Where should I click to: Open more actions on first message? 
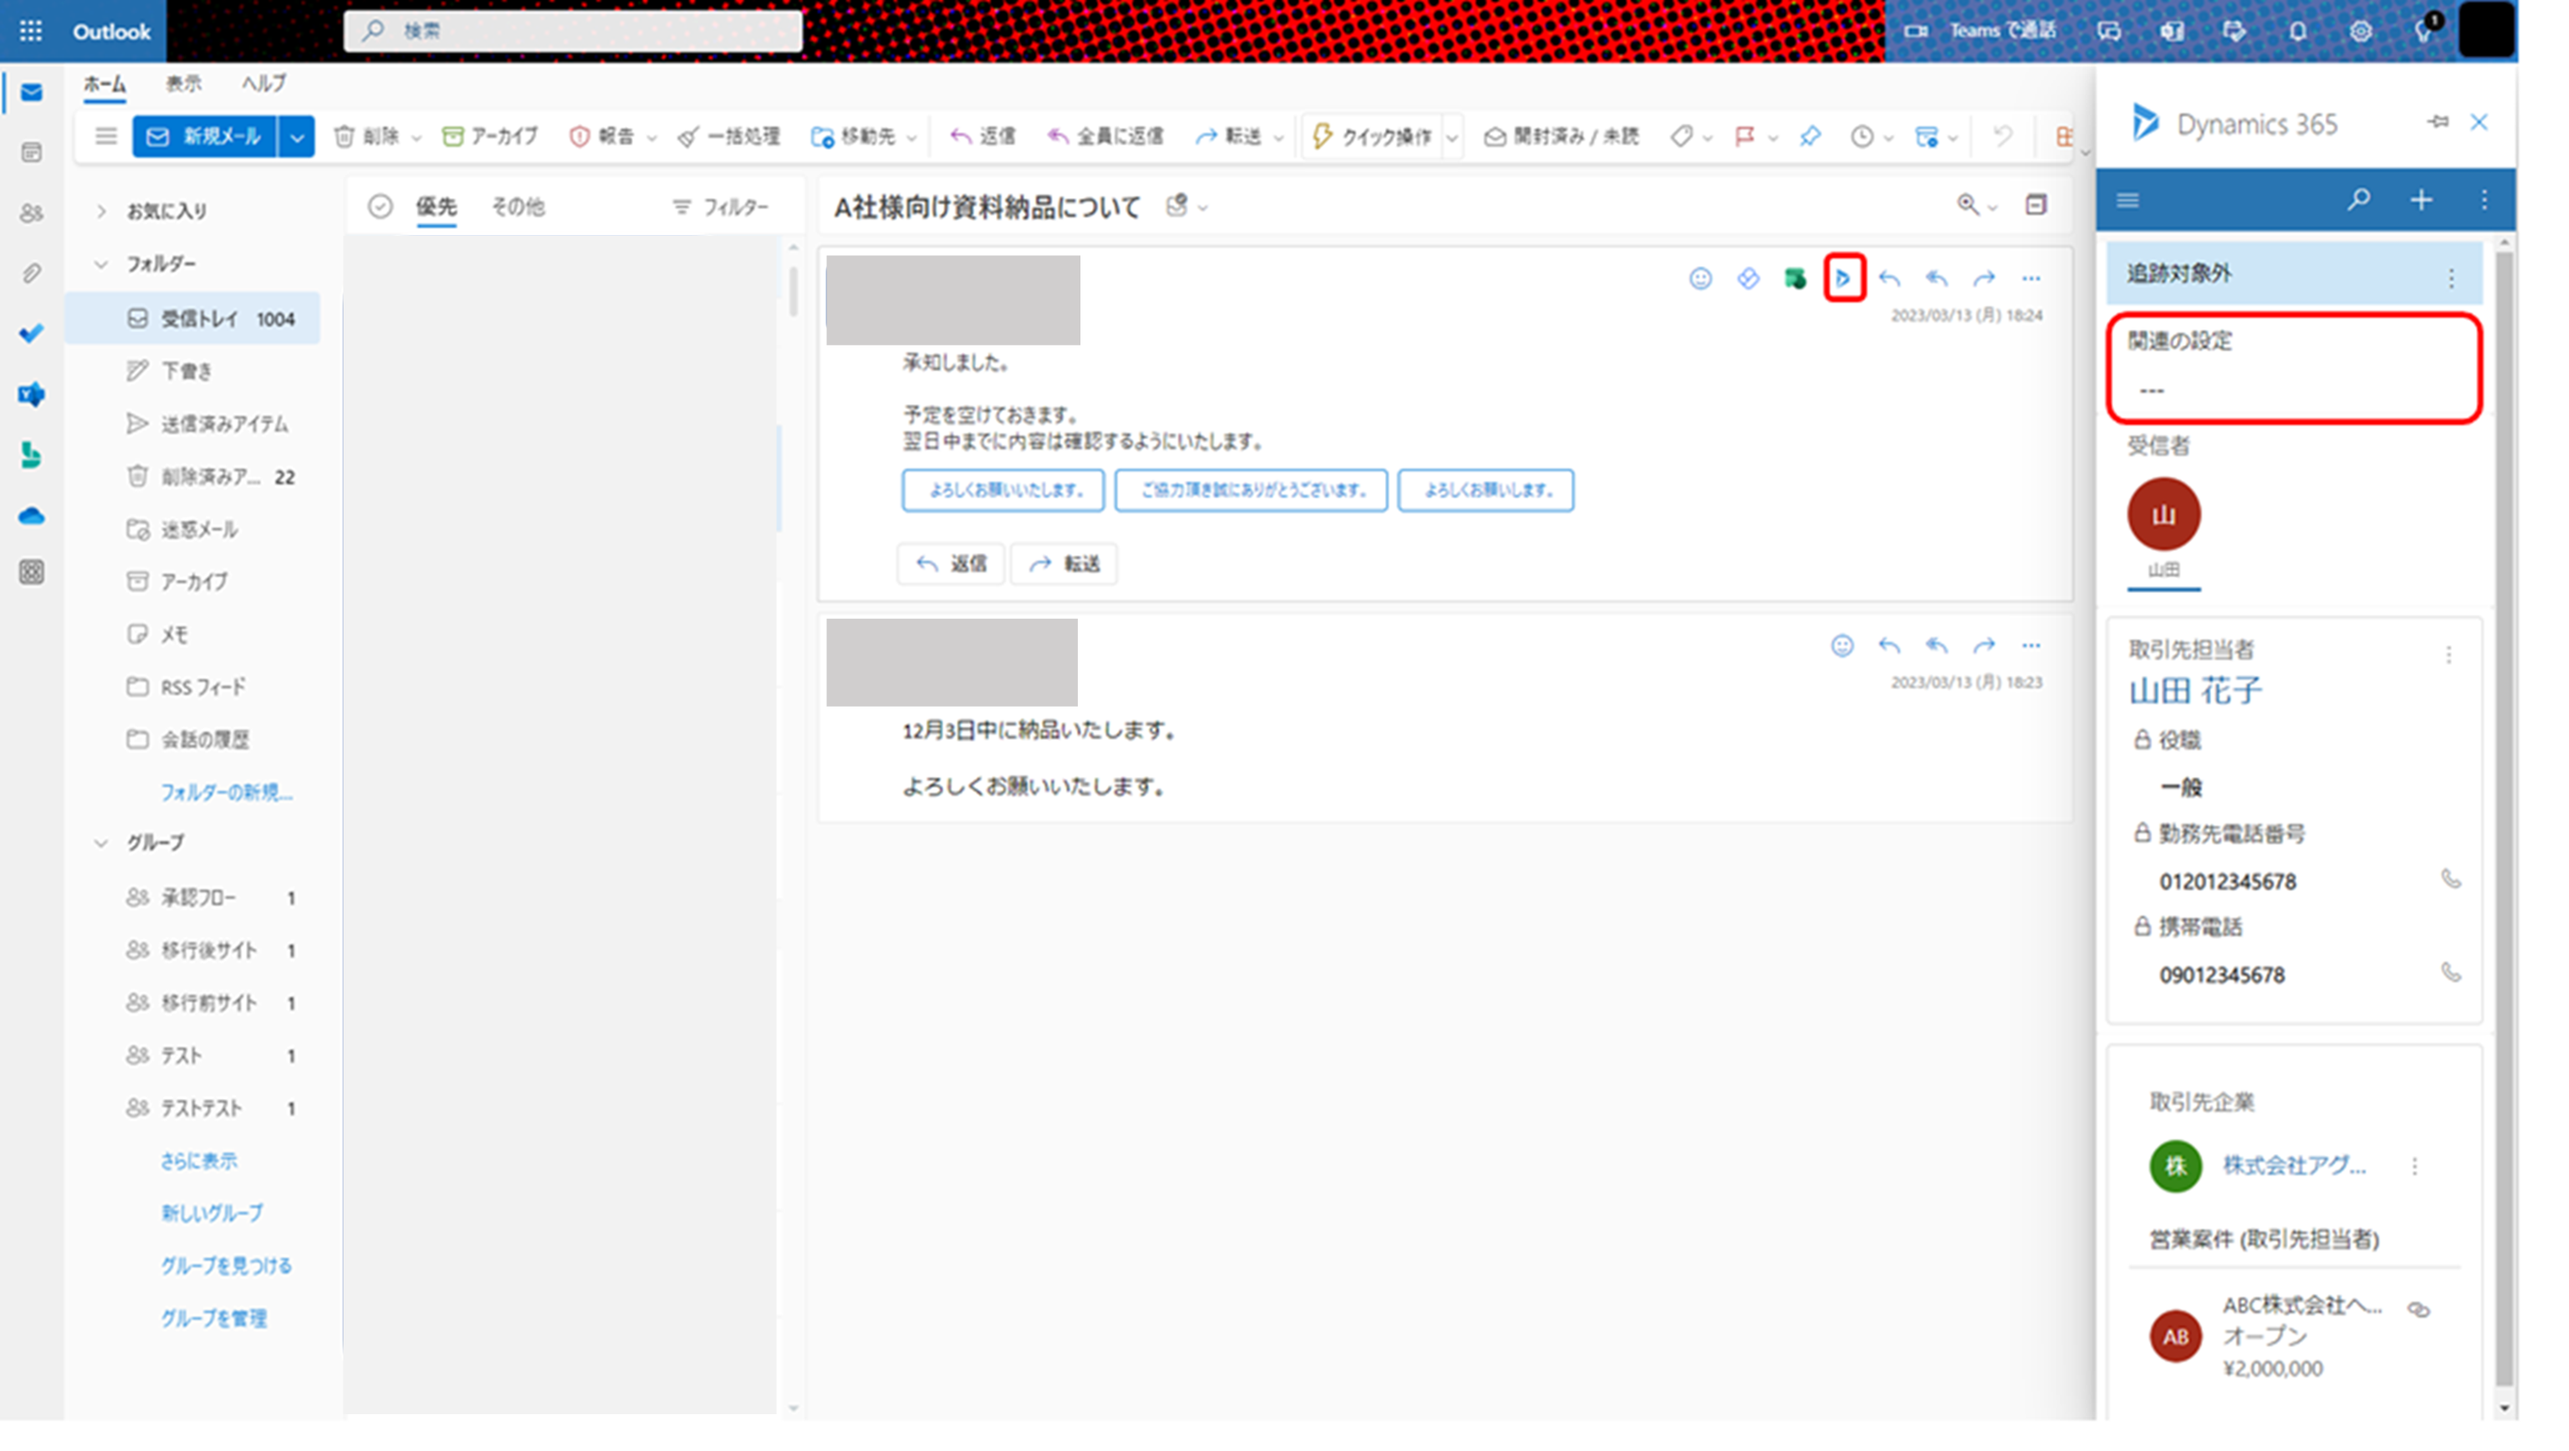click(x=2031, y=278)
